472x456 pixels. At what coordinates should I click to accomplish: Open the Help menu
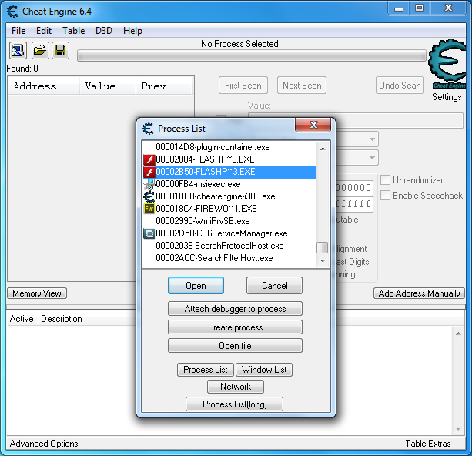point(132,31)
